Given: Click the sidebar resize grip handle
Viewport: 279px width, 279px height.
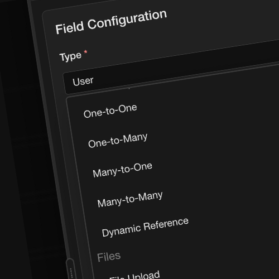Looking at the screenshot, I should coord(71,270).
